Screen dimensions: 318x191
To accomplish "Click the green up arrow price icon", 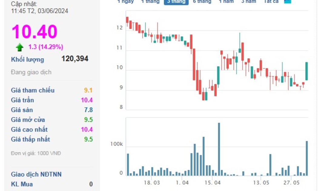I will [x=20, y=47].
